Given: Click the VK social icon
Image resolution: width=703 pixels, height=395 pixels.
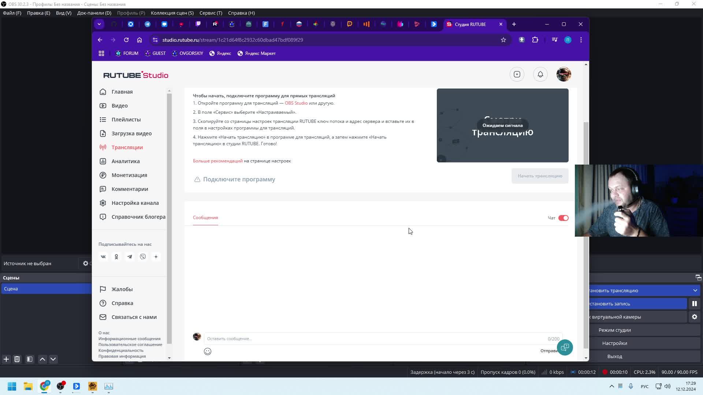Looking at the screenshot, I should (103, 257).
